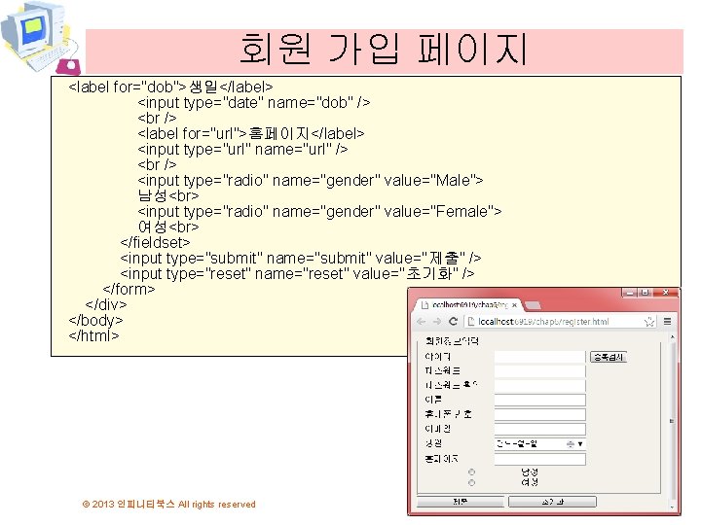The height and width of the screenshot is (525, 701).
Task: Focus the 아이디 ID input field
Action: pos(540,357)
